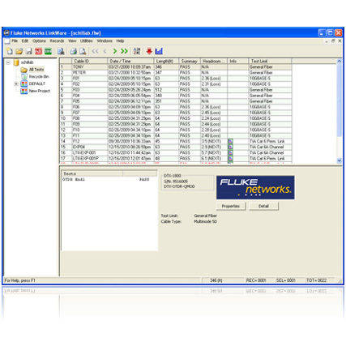Click the red PDF export icon
Image resolution: width=346 pixels, height=346 pixels.
click(x=38, y=51)
